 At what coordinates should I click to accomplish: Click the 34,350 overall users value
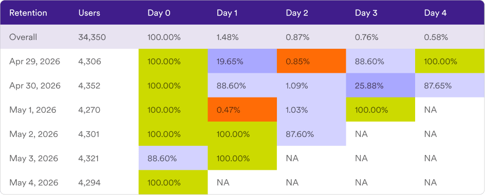92,37
